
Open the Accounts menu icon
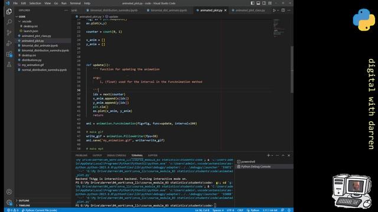point(9,192)
